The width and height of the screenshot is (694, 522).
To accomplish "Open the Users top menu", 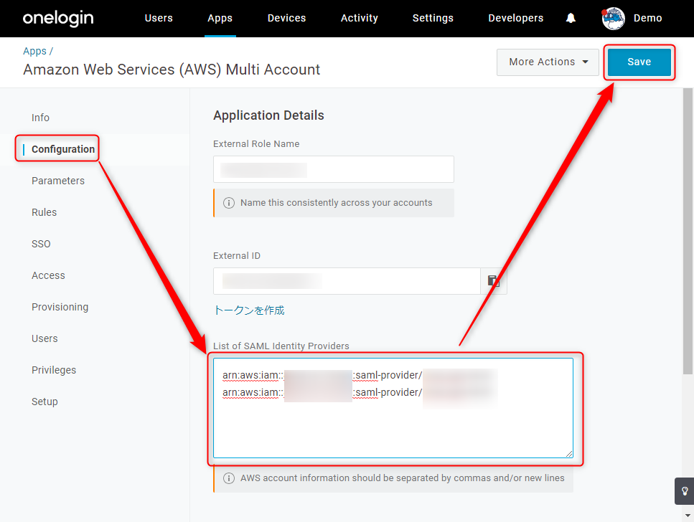I will [x=159, y=18].
